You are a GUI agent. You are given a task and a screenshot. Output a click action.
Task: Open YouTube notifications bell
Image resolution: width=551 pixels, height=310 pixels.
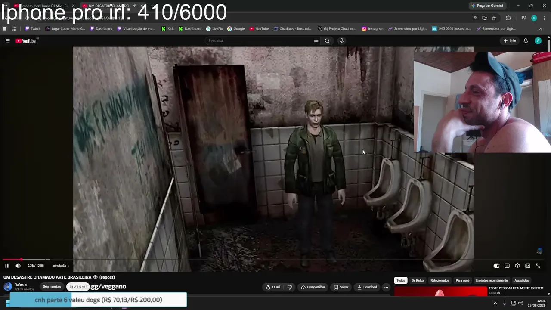[526, 41]
